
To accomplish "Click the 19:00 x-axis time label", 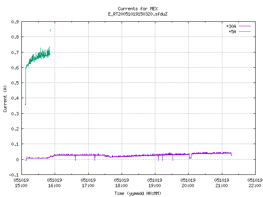I will 155,186.
